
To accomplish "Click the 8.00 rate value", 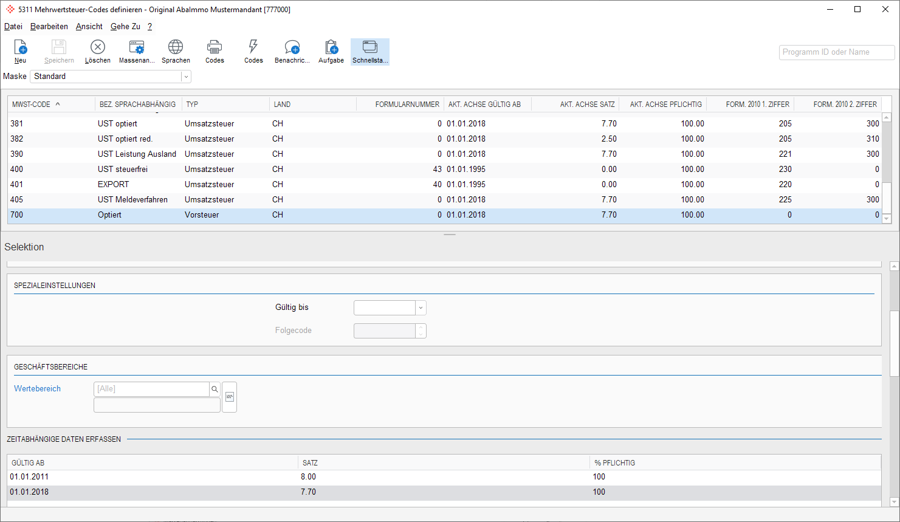I will 308,477.
